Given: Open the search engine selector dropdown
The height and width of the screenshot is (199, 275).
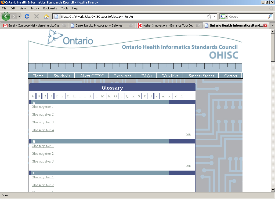Looking at the screenshot, I should point(226,16).
